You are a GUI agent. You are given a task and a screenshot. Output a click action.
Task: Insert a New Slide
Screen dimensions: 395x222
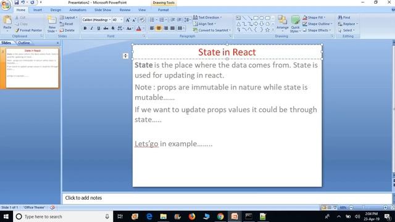coord(52,25)
